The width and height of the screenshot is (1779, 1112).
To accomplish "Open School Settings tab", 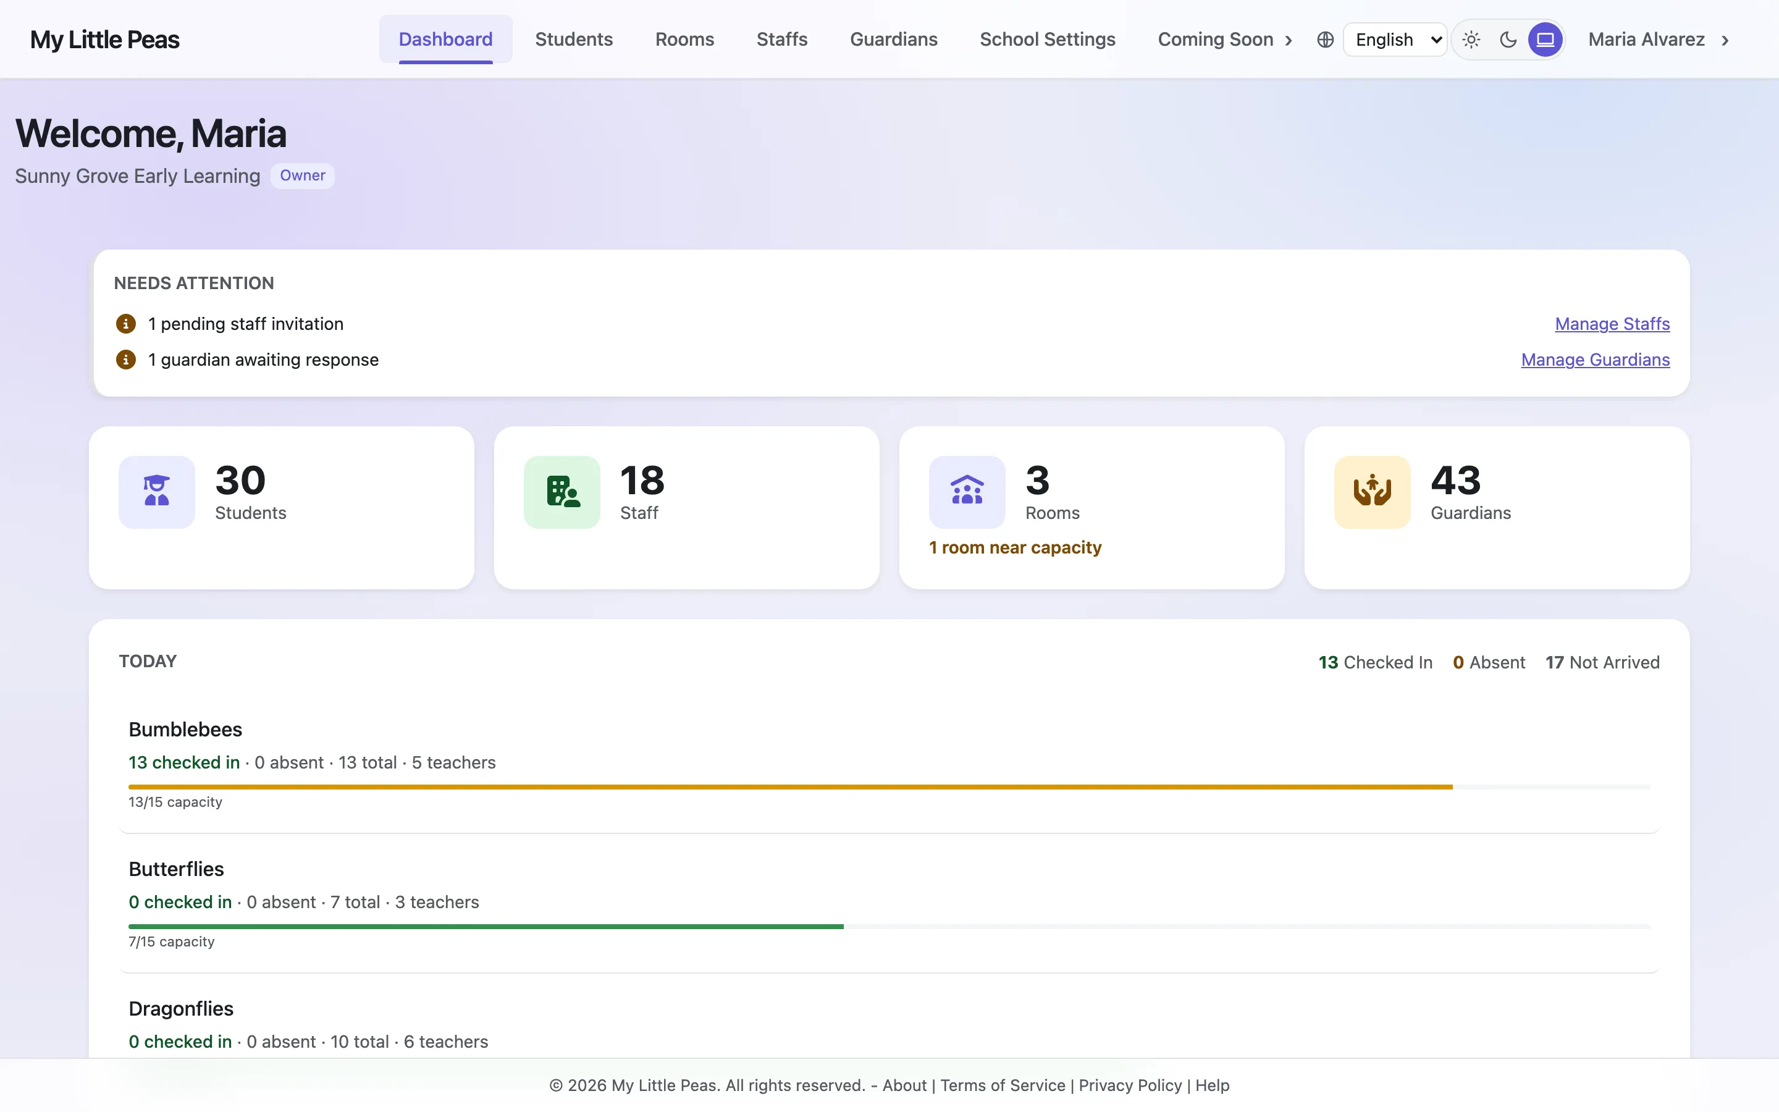I will (1048, 40).
